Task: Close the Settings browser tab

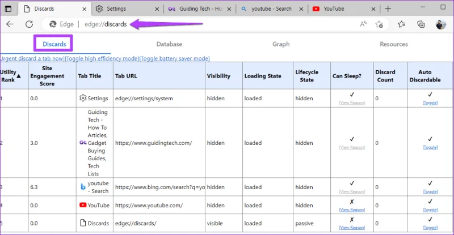Action: [x=157, y=9]
